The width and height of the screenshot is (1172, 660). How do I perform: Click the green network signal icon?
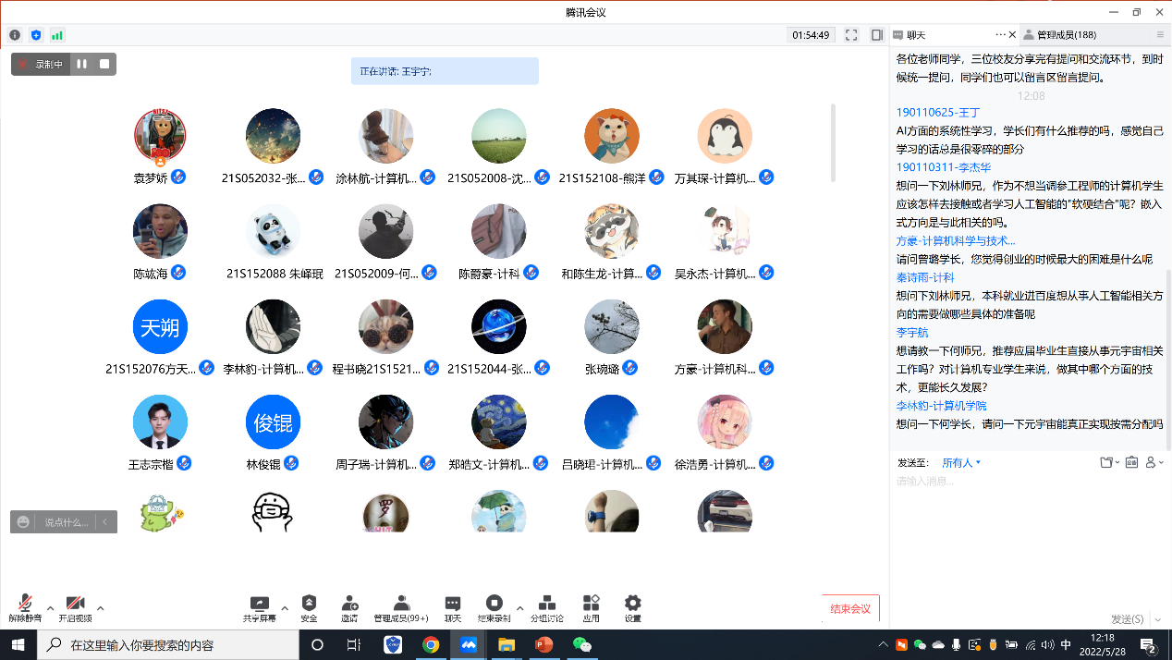[x=57, y=35]
